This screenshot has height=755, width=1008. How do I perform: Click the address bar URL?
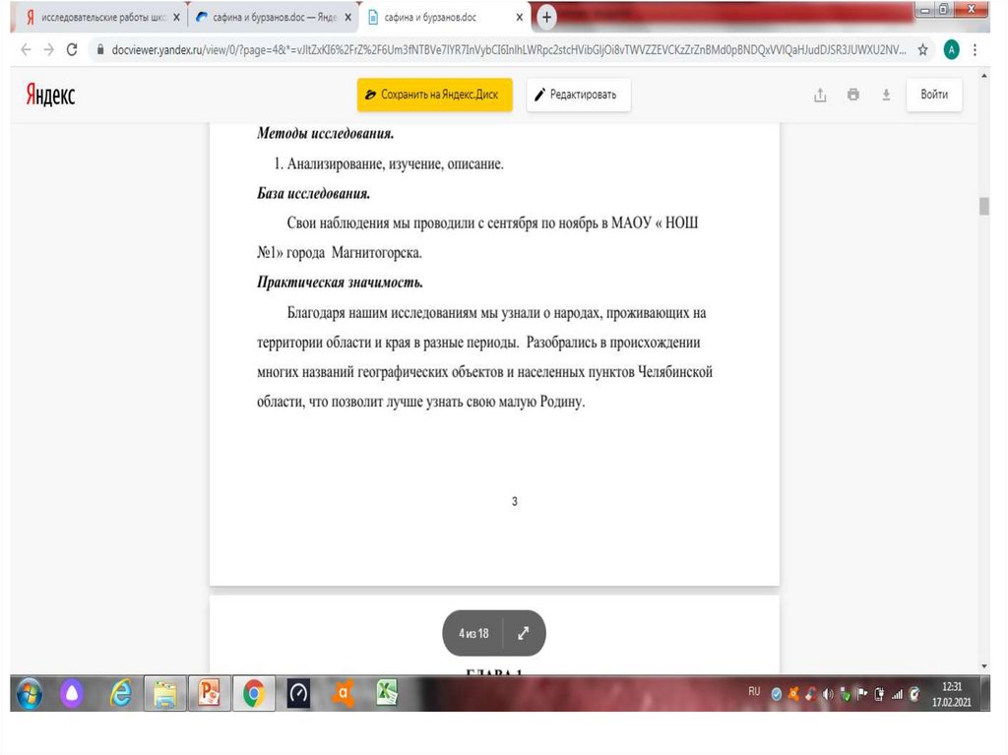click(502, 49)
